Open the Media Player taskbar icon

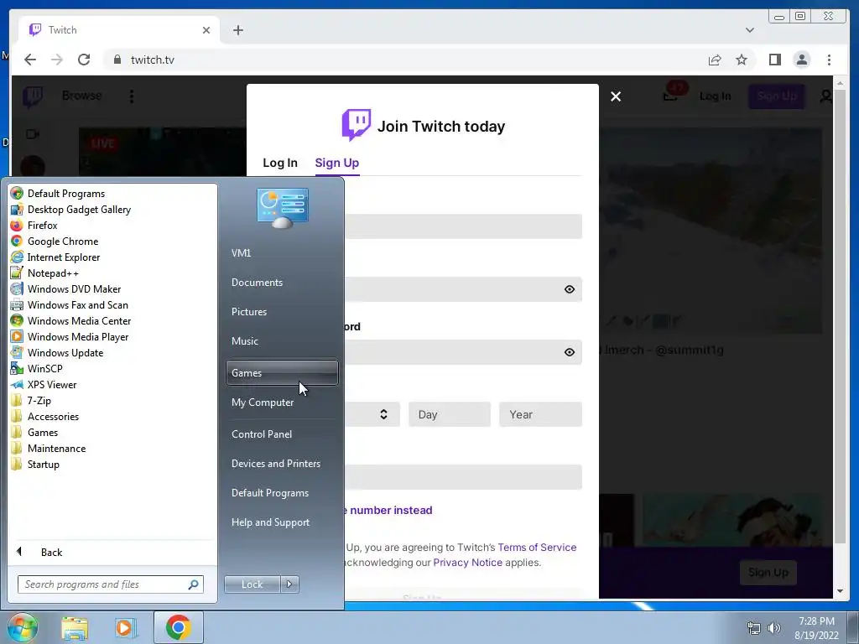(125, 628)
